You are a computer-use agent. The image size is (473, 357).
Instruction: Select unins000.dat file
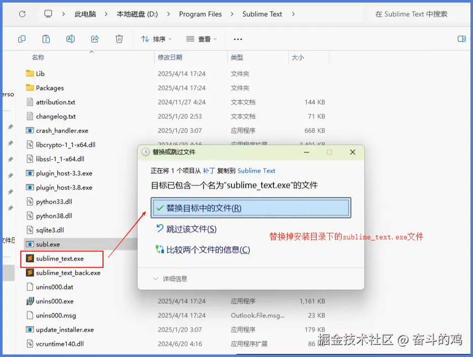click(x=55, y=287)
